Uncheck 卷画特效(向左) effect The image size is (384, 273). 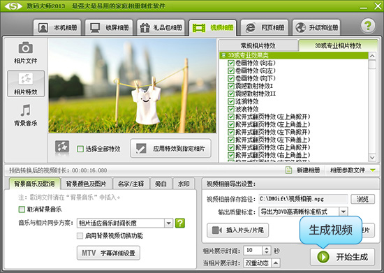click(230, 71)
